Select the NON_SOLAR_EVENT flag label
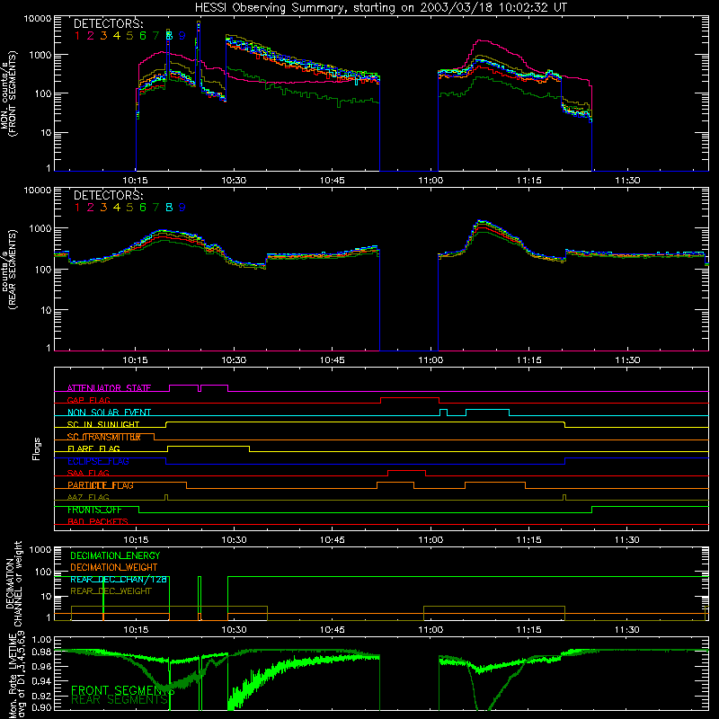Viewport: 719px width, 719px height. (109, 413)
